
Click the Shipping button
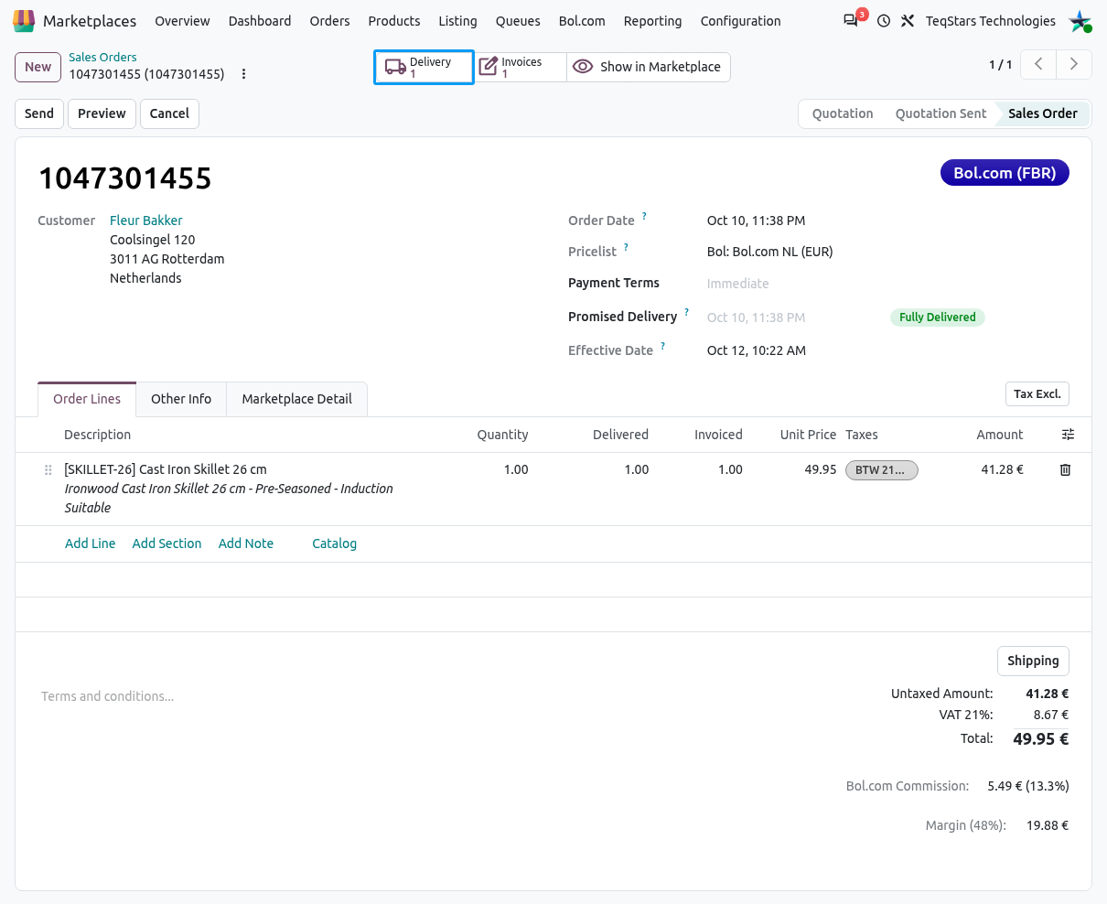tap(1033, 661)
